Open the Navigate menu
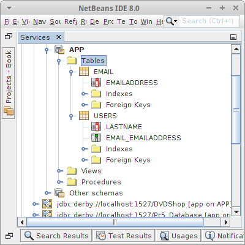The height and width of the screenshot is (245, 245). [x=40, y=21]
